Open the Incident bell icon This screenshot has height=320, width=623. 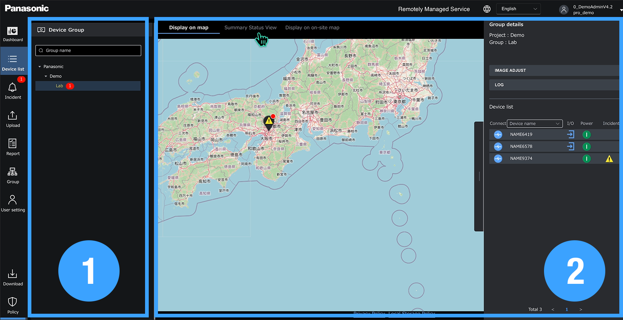pos(13,88)
